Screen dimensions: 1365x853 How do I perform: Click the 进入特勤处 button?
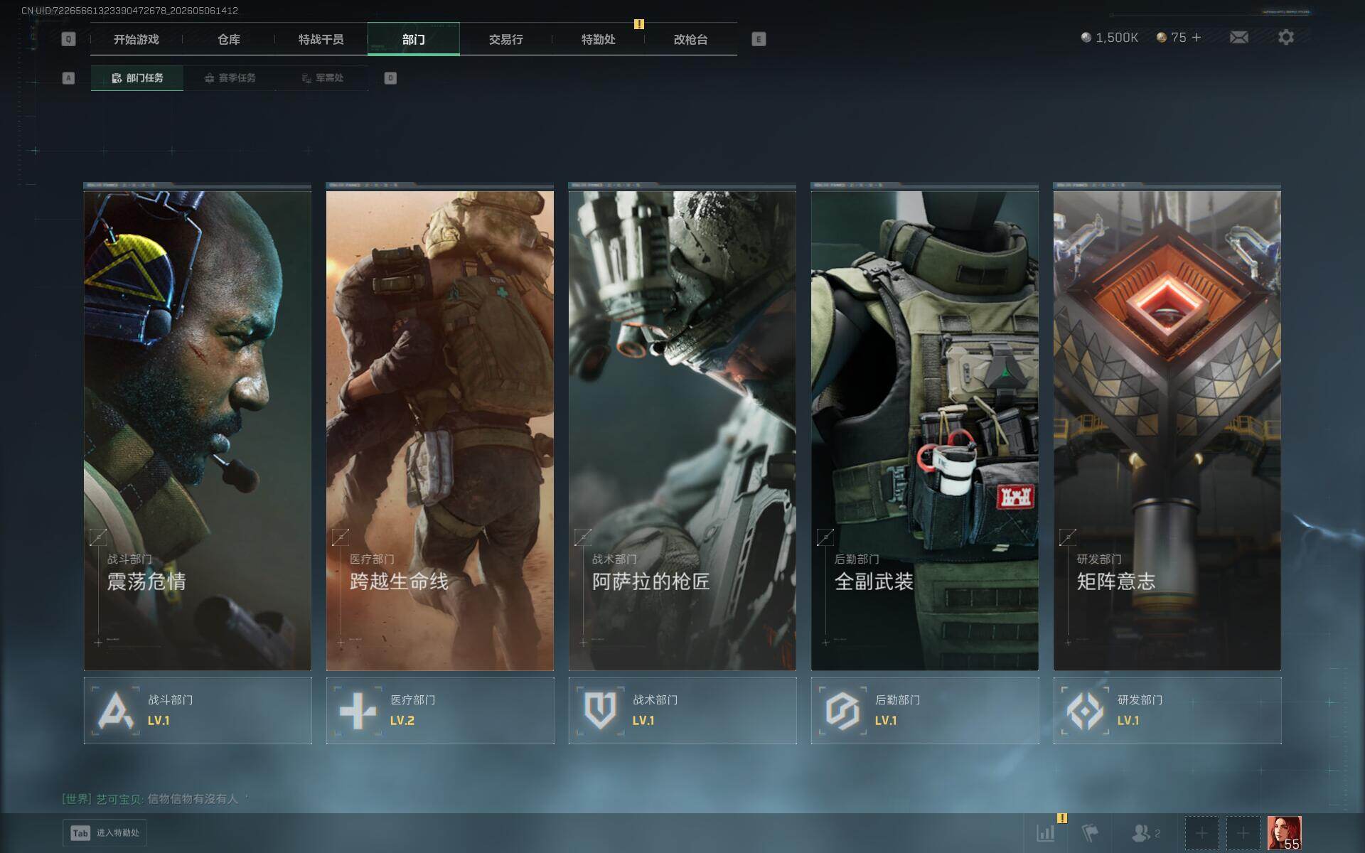(105, 833)
